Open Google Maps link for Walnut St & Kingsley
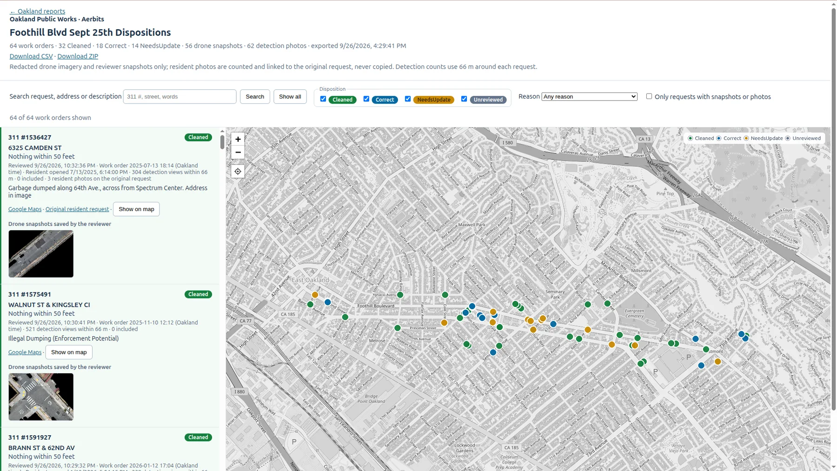 (x=25, y=352)
